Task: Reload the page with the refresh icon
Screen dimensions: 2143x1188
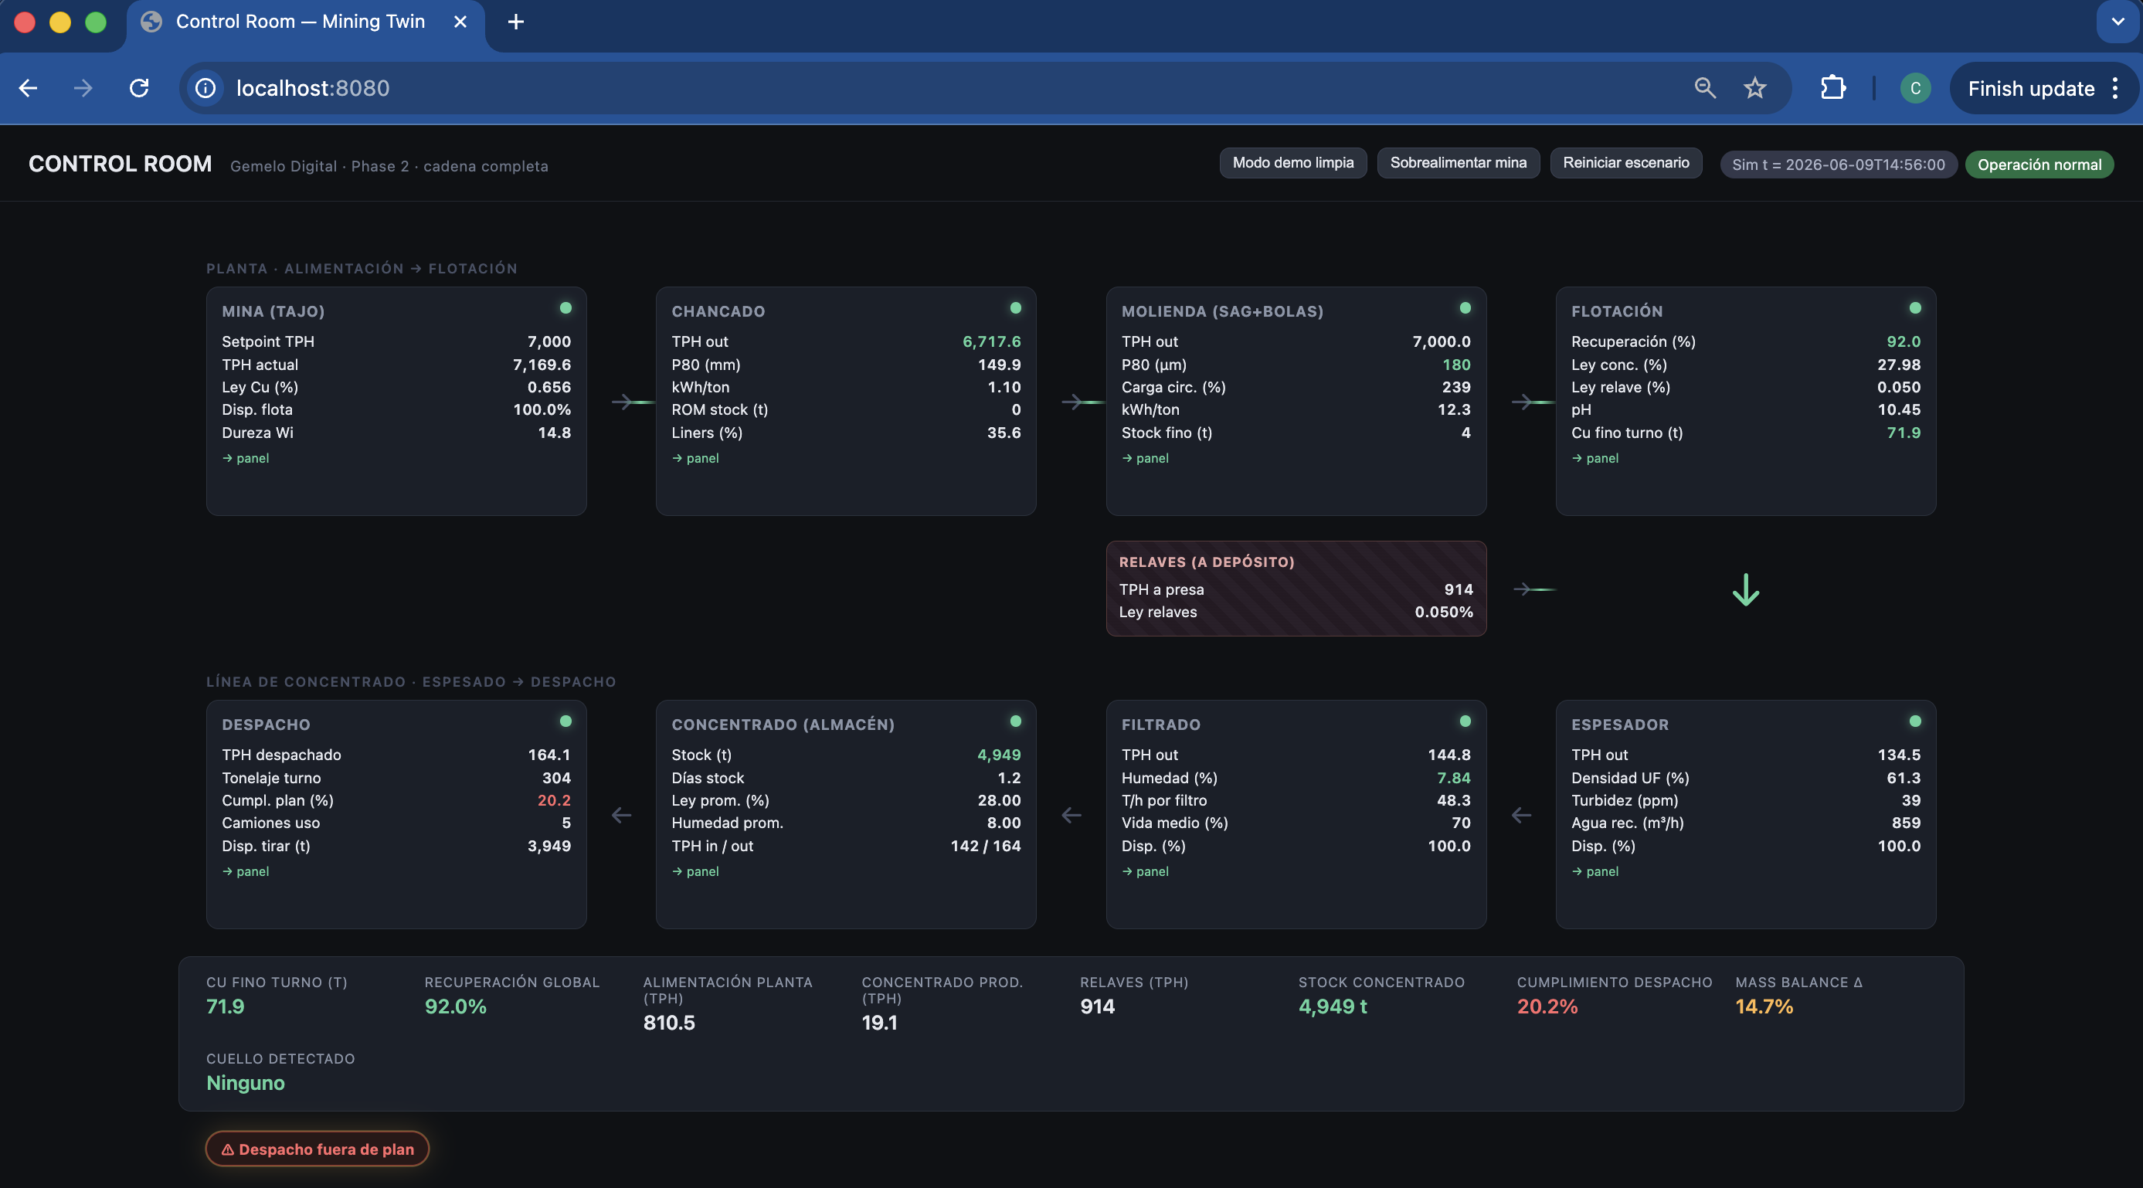Action: pyautogui.click(x=139, y=88)
